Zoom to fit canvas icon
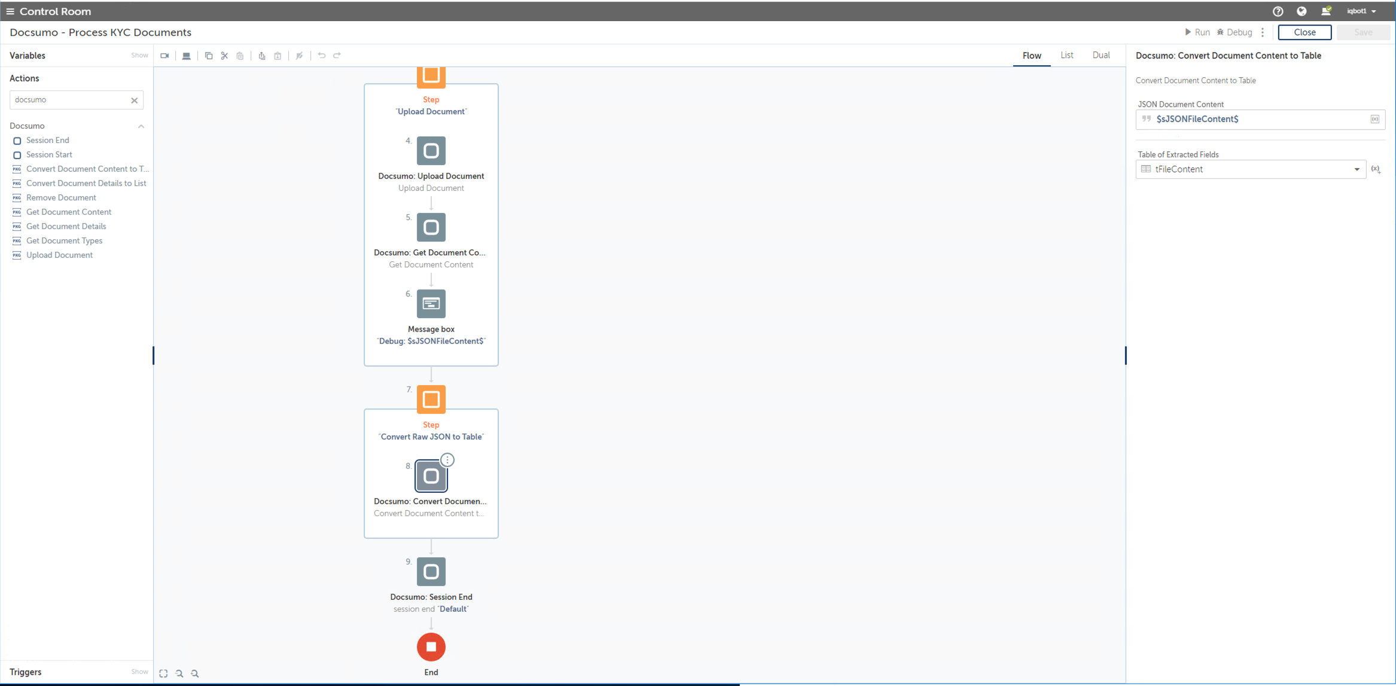Screen dimensions: 1396x686 [163, 673]
